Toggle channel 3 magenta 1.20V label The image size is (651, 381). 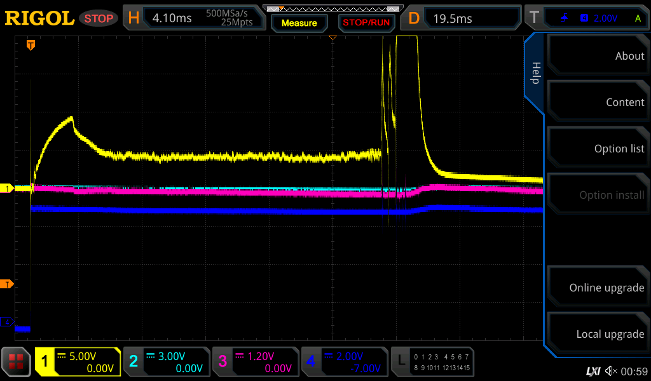tap(255, 362)
